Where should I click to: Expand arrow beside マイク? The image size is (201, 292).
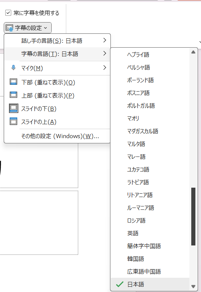(105, 68)
